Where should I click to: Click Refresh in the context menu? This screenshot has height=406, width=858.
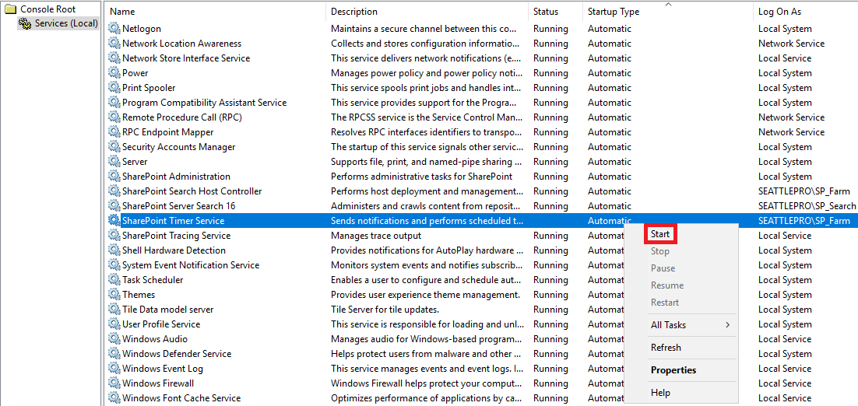click(x=666, y=348)
